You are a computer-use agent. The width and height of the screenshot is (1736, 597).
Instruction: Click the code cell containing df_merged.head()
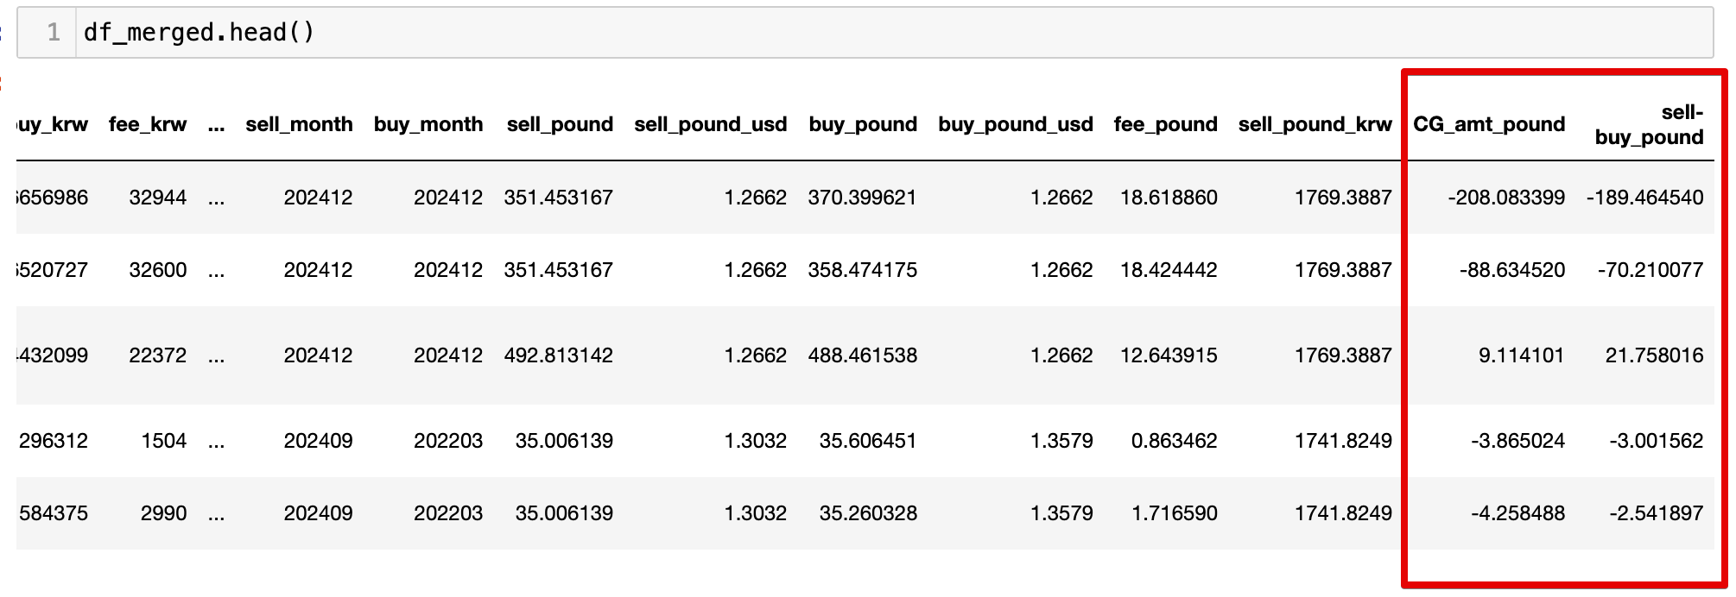(865, 33)
